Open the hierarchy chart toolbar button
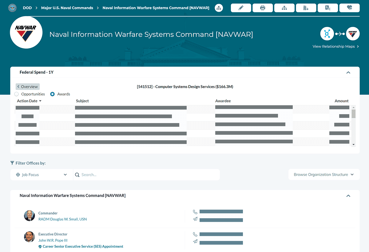The height and width of the screenshot is (252, 369). tap(284, 8)
